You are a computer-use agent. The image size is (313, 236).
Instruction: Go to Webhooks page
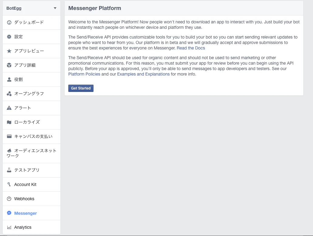(x=32, y=199)
